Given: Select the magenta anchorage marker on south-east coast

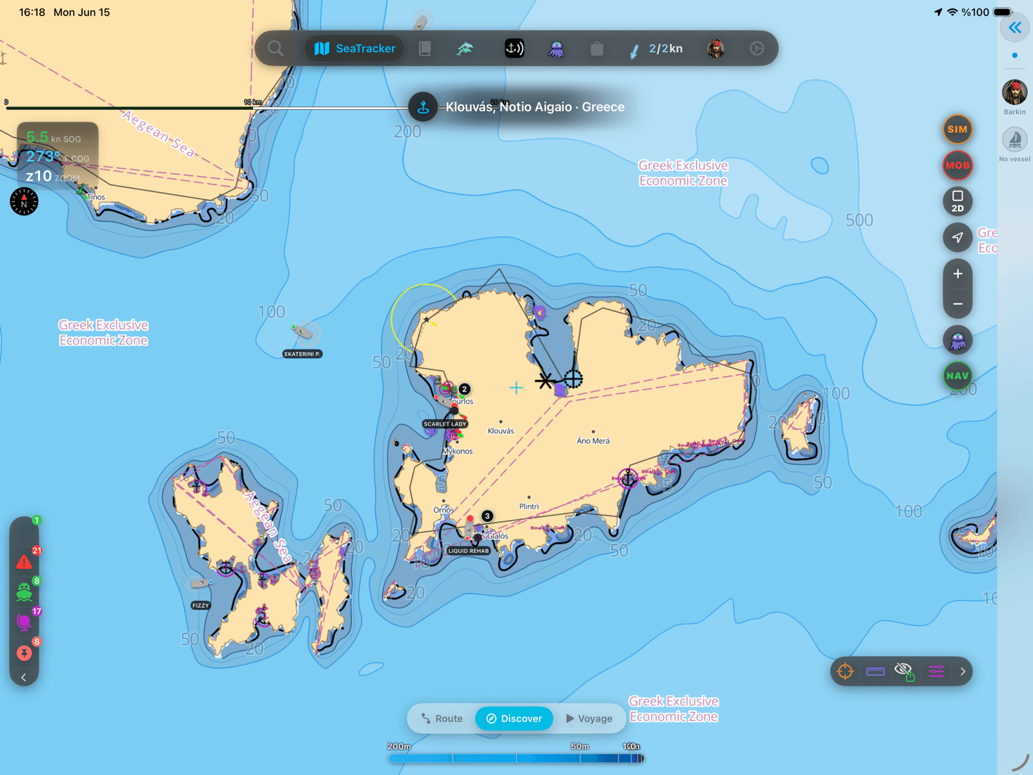Looking at the screenshot, I should [x=628, y=478].
